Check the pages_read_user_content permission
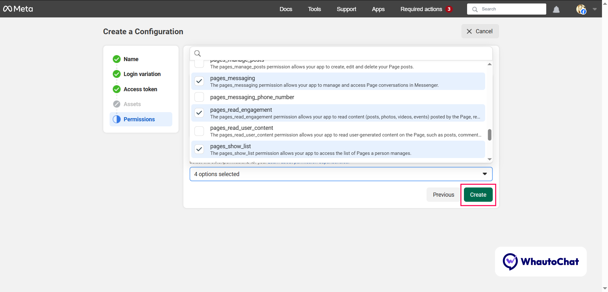Image resolution: width=608 pixels, height=292 pixels. [x=199, y=131]
